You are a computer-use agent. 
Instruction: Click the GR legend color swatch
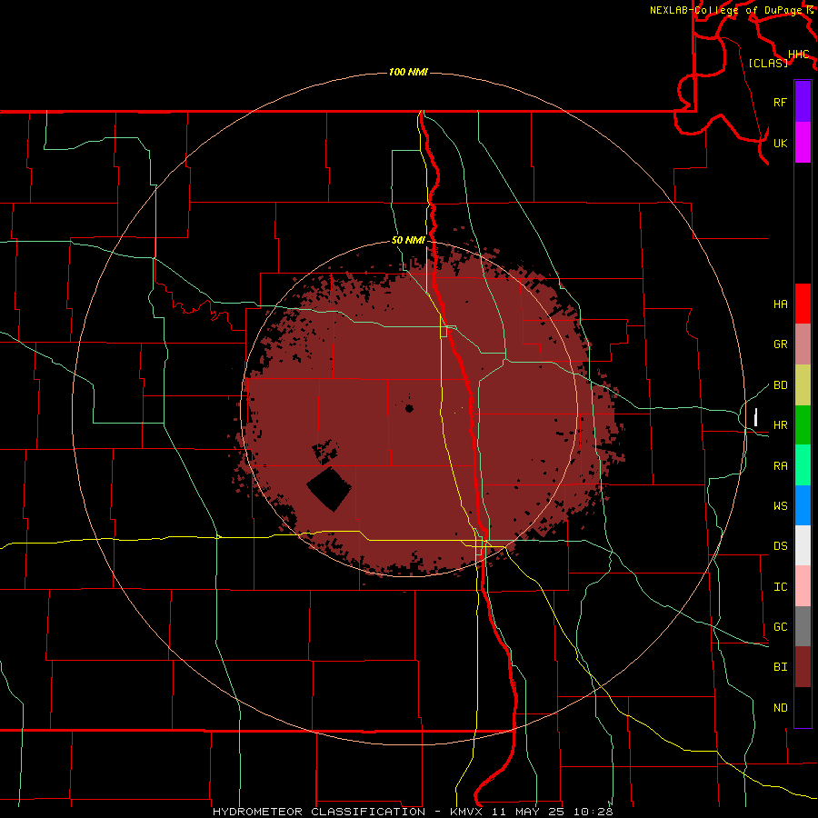(803, 344)
